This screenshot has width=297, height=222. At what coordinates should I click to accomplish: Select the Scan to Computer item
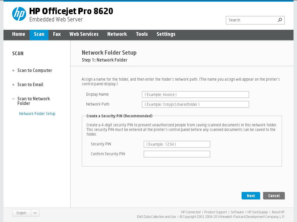pyautogui.click(x=35, y=71)
